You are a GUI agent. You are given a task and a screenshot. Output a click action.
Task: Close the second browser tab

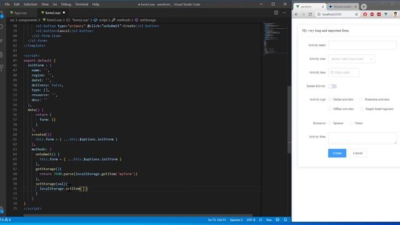356,7
